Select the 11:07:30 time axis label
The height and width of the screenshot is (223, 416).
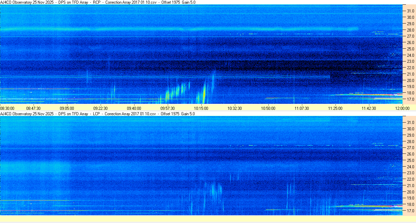(302, 108)
